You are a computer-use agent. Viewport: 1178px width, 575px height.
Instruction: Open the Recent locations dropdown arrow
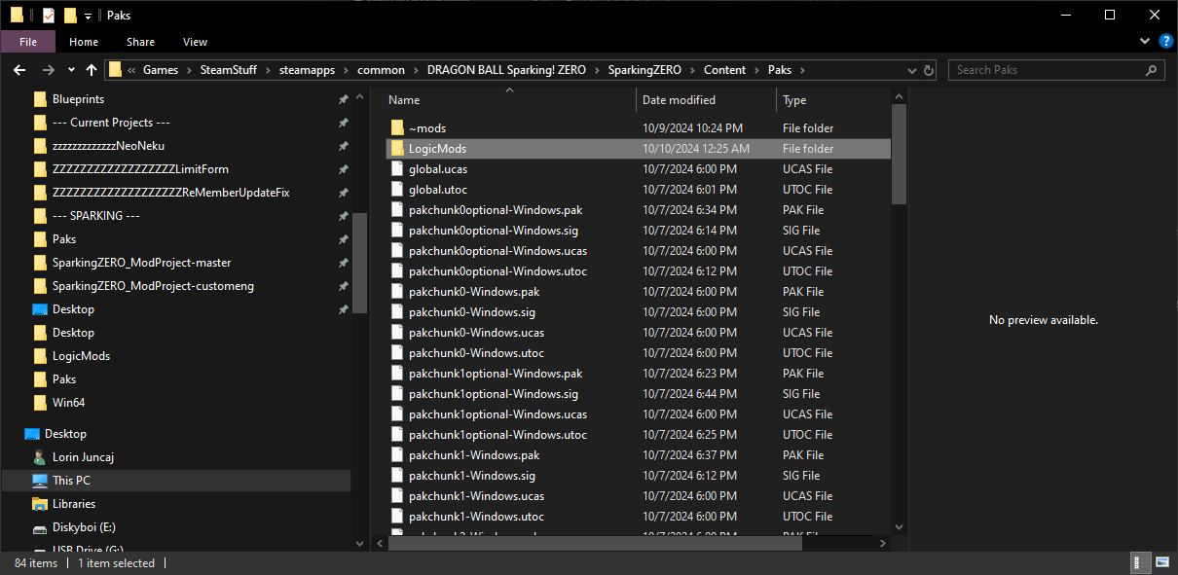[x=71, y=70]
